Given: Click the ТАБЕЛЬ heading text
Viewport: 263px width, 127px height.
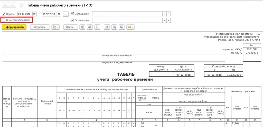Looking at the screenshot, I should [126, 74].
